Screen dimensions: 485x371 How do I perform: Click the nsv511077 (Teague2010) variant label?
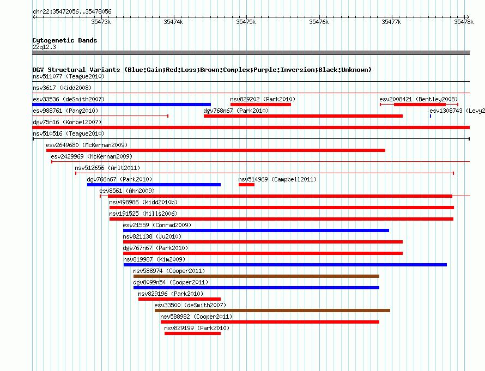pos(69,76)
